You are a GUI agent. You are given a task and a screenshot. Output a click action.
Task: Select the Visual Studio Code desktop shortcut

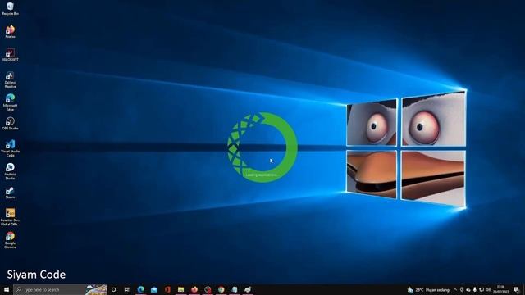pos(10,148)
